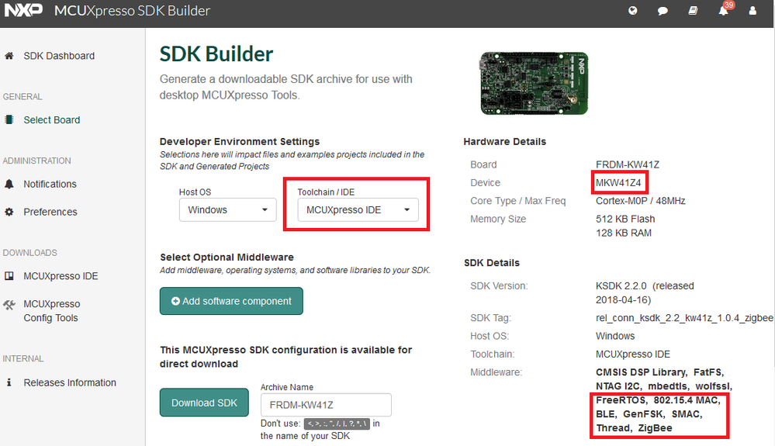Expand the Toolchain / IDE dropdown
This screenshot has height=446, width=775.
(358, 210)
